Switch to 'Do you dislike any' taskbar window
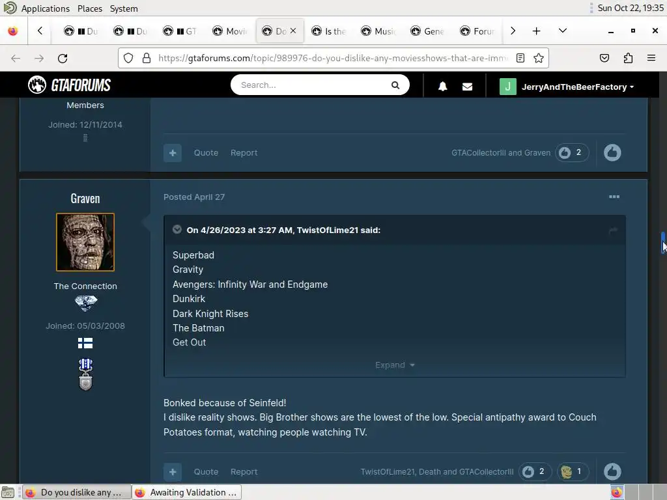The height and width of the screenshot is (500, 667). (77, 492)
